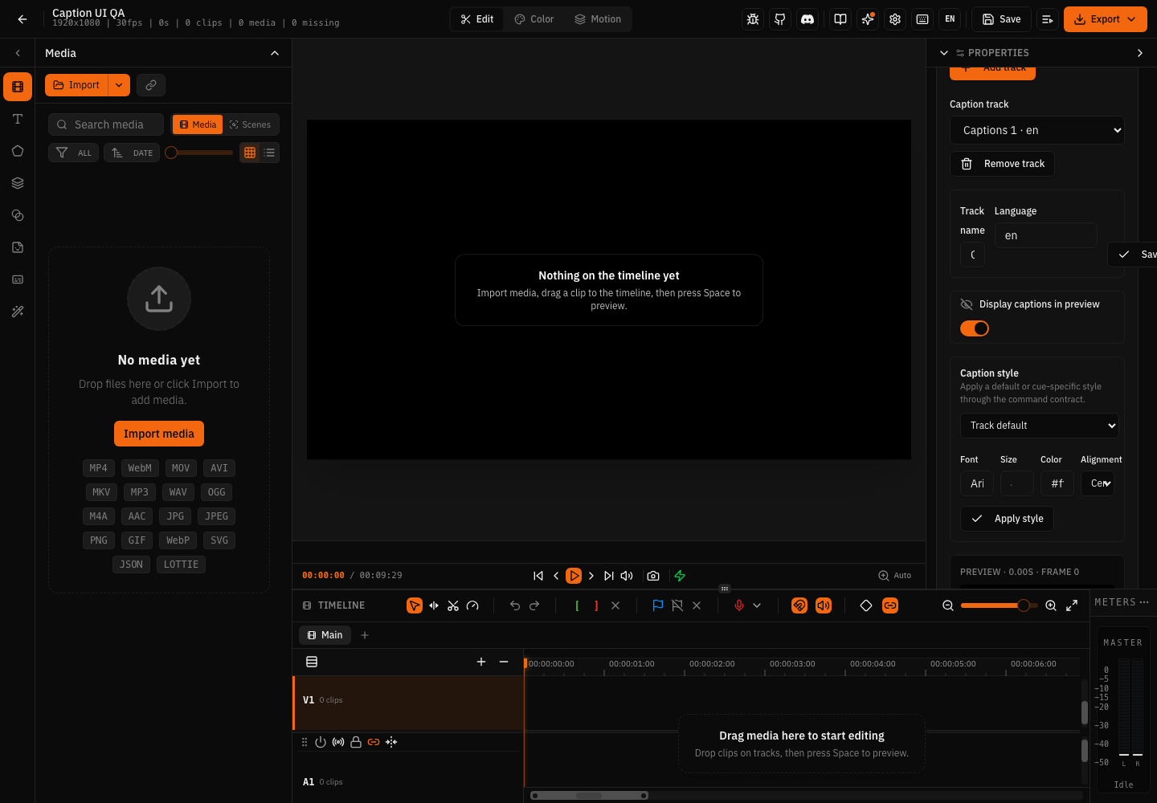This screenshot has width=1157, height=803.
Task: Adjust the timeline zoom slider
Action: point(999,605)
